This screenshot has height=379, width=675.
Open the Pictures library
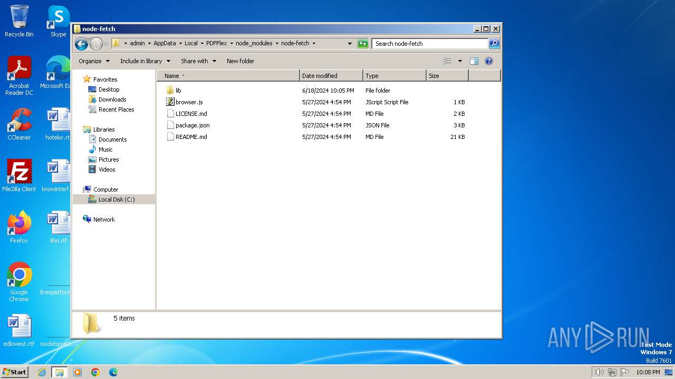(109, 159)
